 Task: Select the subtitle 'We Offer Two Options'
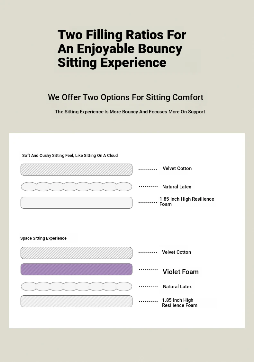click(x=126, y=97)
